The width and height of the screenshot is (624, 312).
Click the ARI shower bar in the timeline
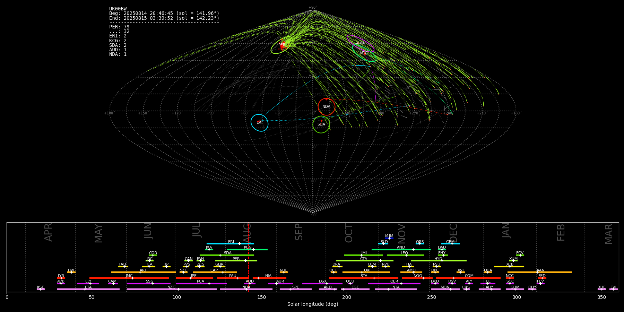pyautogui.click(x=144, y=272)
